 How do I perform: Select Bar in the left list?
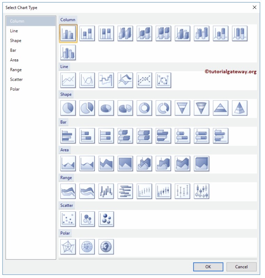pos(31,51)
